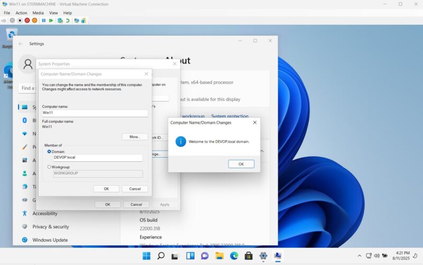Click the volume speaker tray icon
The height and width of the screenshot is (265, 423).
(x=376, y=255)
